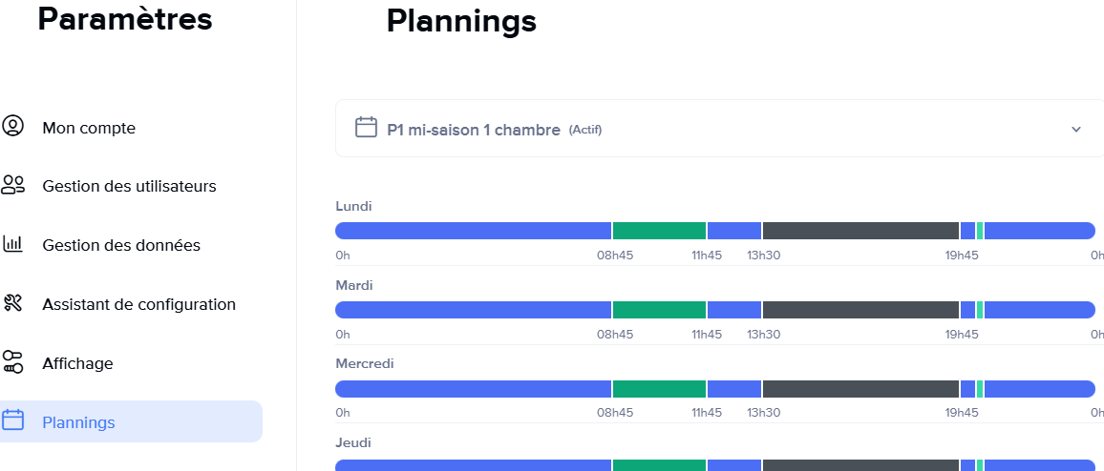Open Mon compte settings

coord(89,128)
